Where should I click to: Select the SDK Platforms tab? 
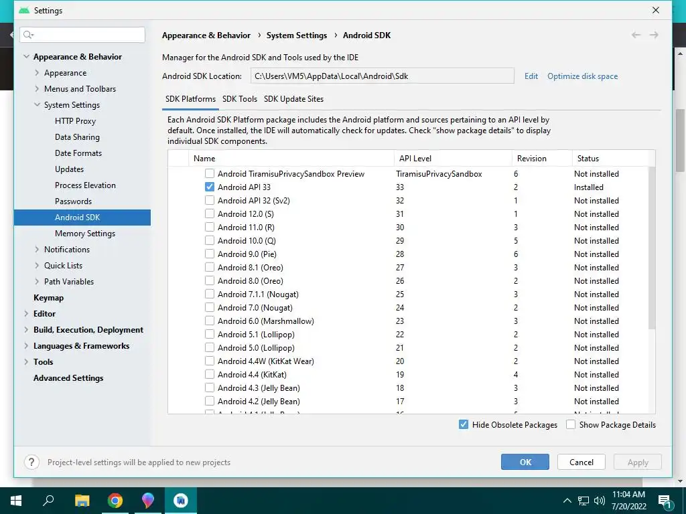190,99
